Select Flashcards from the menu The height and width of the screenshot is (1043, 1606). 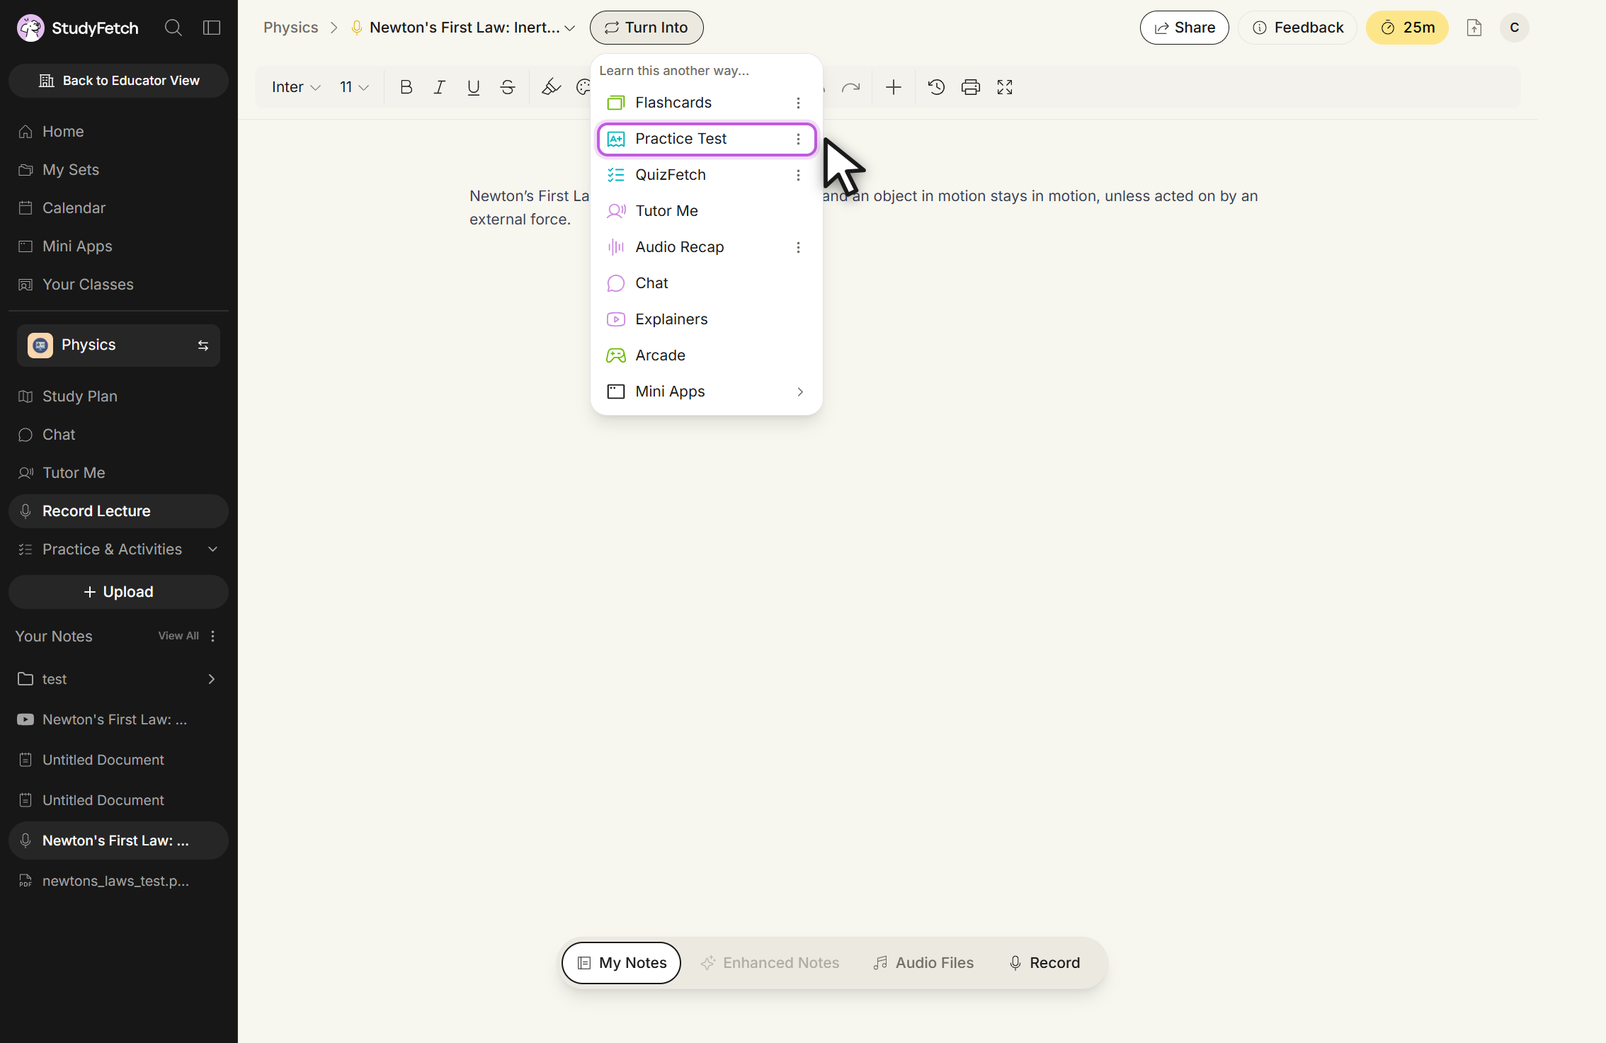pyautogui.click(x=707, y=103)
